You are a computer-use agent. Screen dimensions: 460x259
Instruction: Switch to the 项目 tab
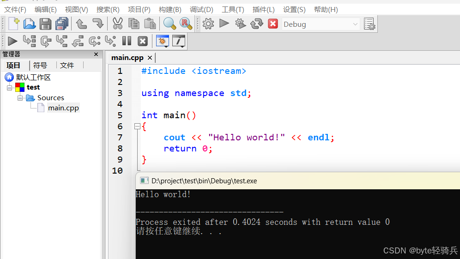pyautogui.click(x=13, y=65)
